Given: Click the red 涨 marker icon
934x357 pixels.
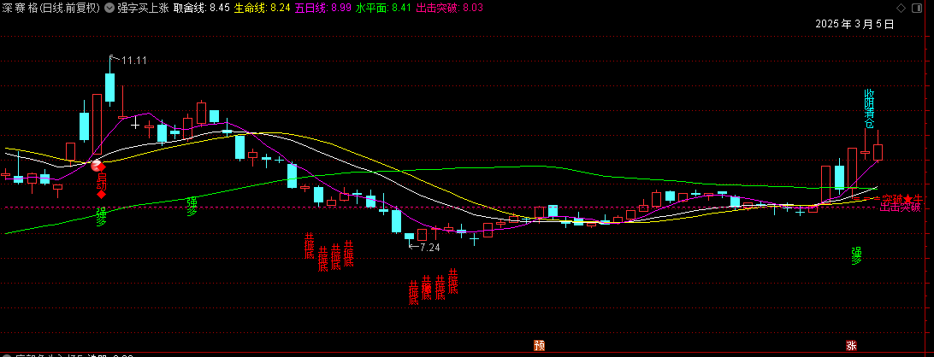Looking at the screenshot, I should pyautogui.click(x=851, y=345).
